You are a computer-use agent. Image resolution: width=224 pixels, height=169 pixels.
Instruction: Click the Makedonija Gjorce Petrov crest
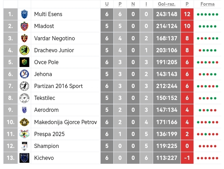pos(24,122)
